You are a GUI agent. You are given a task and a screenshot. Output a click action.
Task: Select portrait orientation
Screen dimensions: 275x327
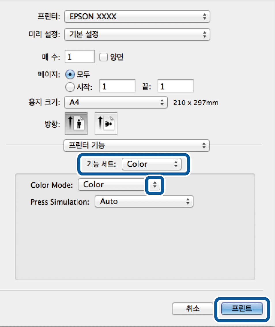76,124
